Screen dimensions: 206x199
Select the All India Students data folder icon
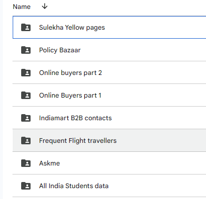pyautogui.click(x=26, y=186)
